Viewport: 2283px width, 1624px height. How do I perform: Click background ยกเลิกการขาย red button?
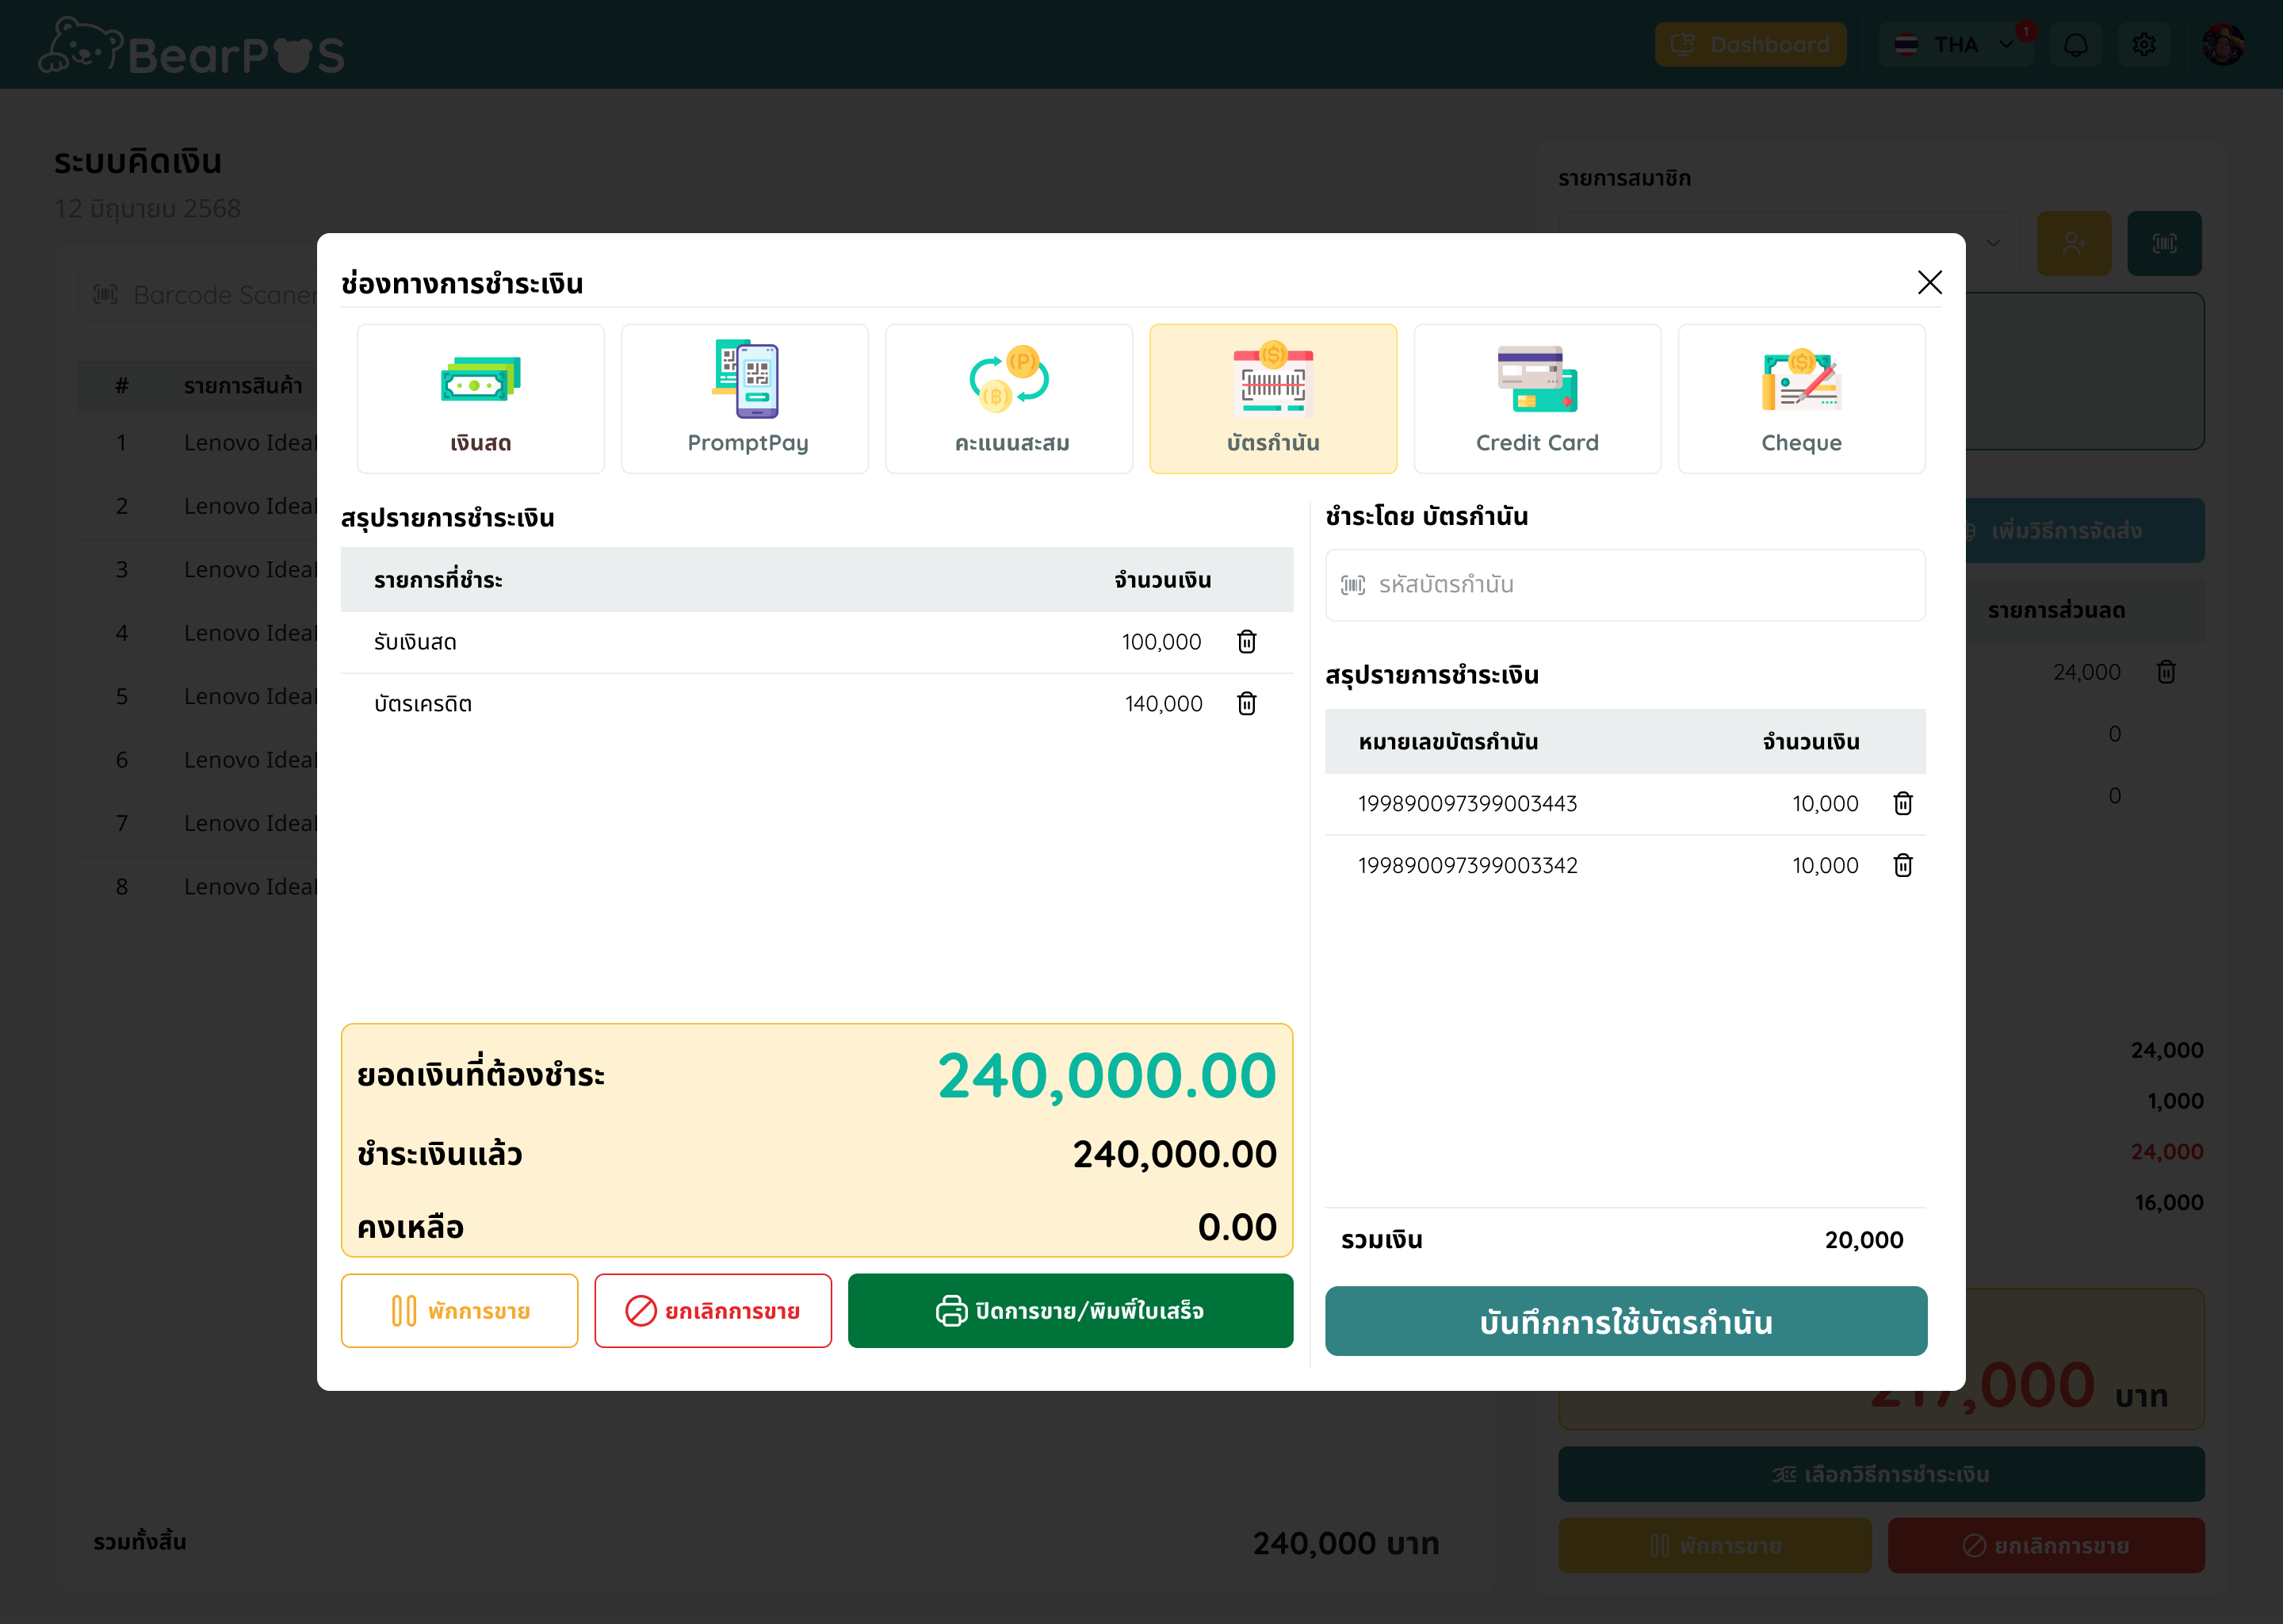coord(2046,1545)
